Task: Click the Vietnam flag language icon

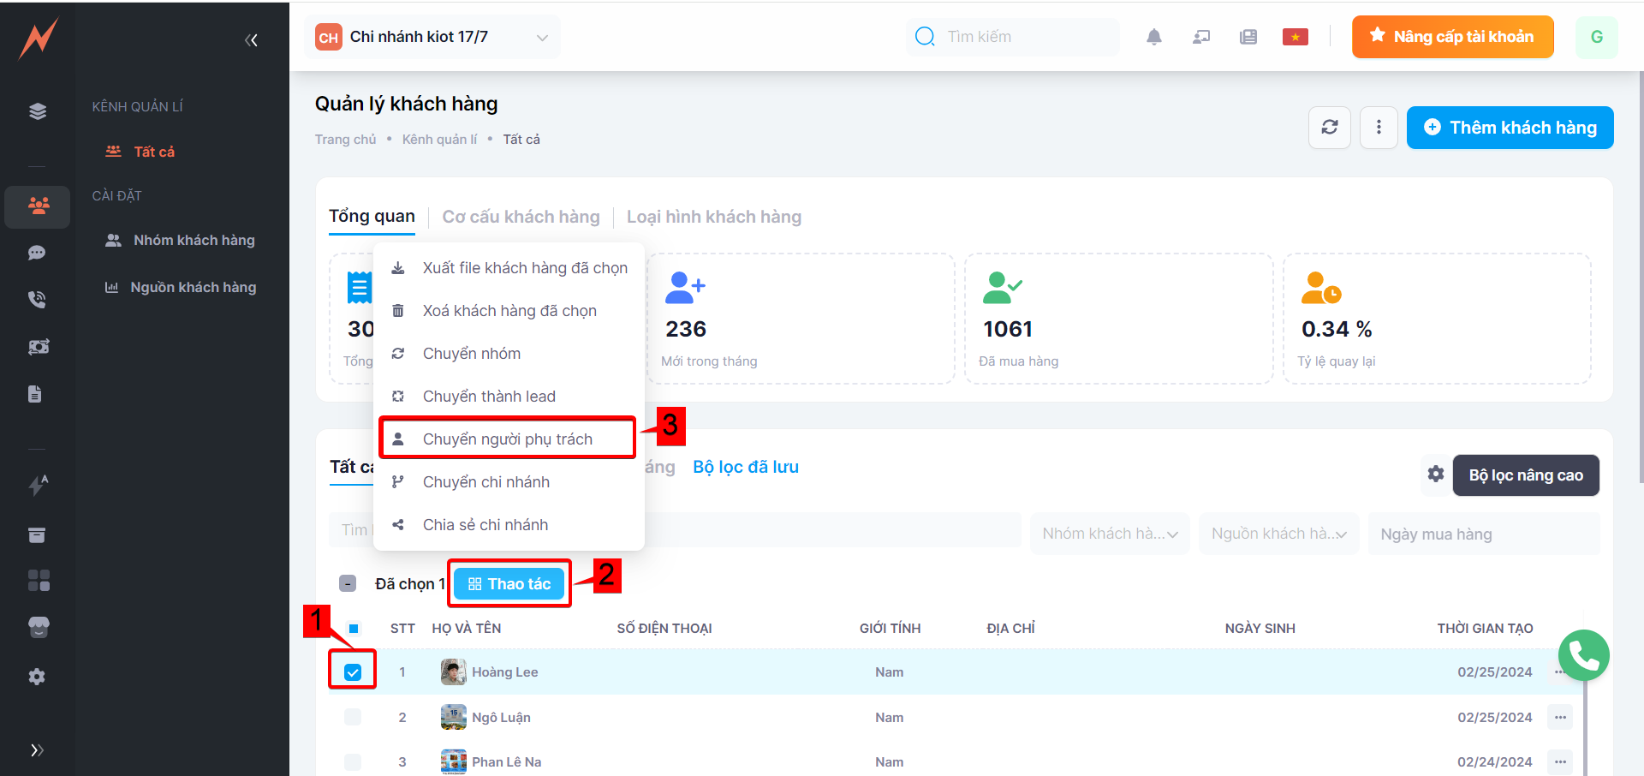Action: click(1295, 37)
